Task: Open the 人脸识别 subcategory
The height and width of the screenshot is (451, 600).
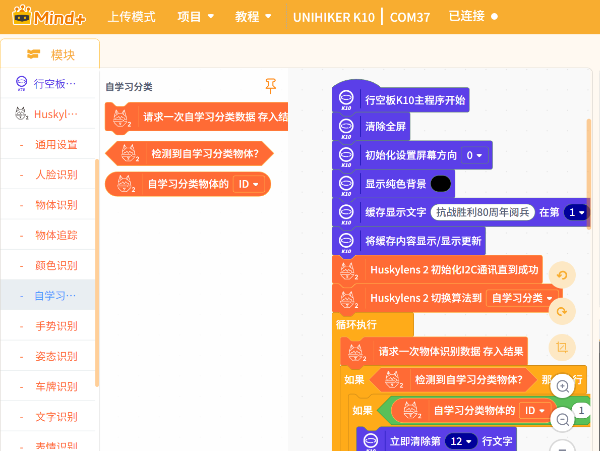Action: pos(48,175)
